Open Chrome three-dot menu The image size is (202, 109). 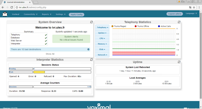coord(199,8)
